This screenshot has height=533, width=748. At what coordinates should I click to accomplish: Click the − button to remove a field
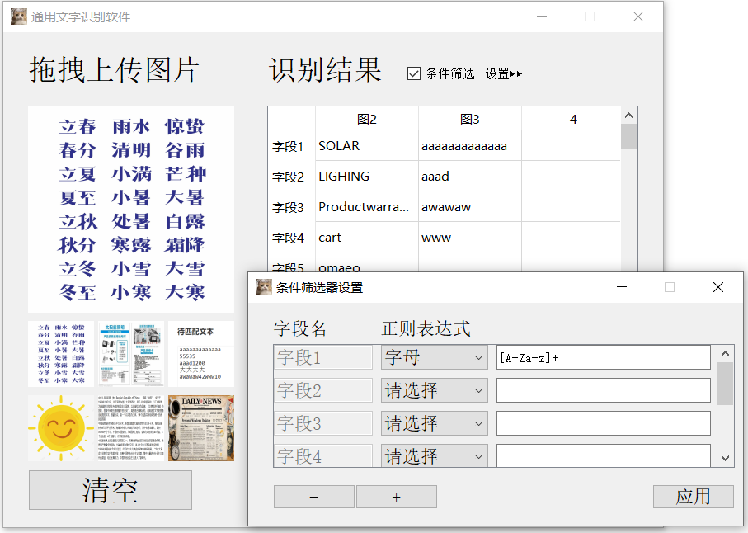pyautogui.click(x=313, y=497)
